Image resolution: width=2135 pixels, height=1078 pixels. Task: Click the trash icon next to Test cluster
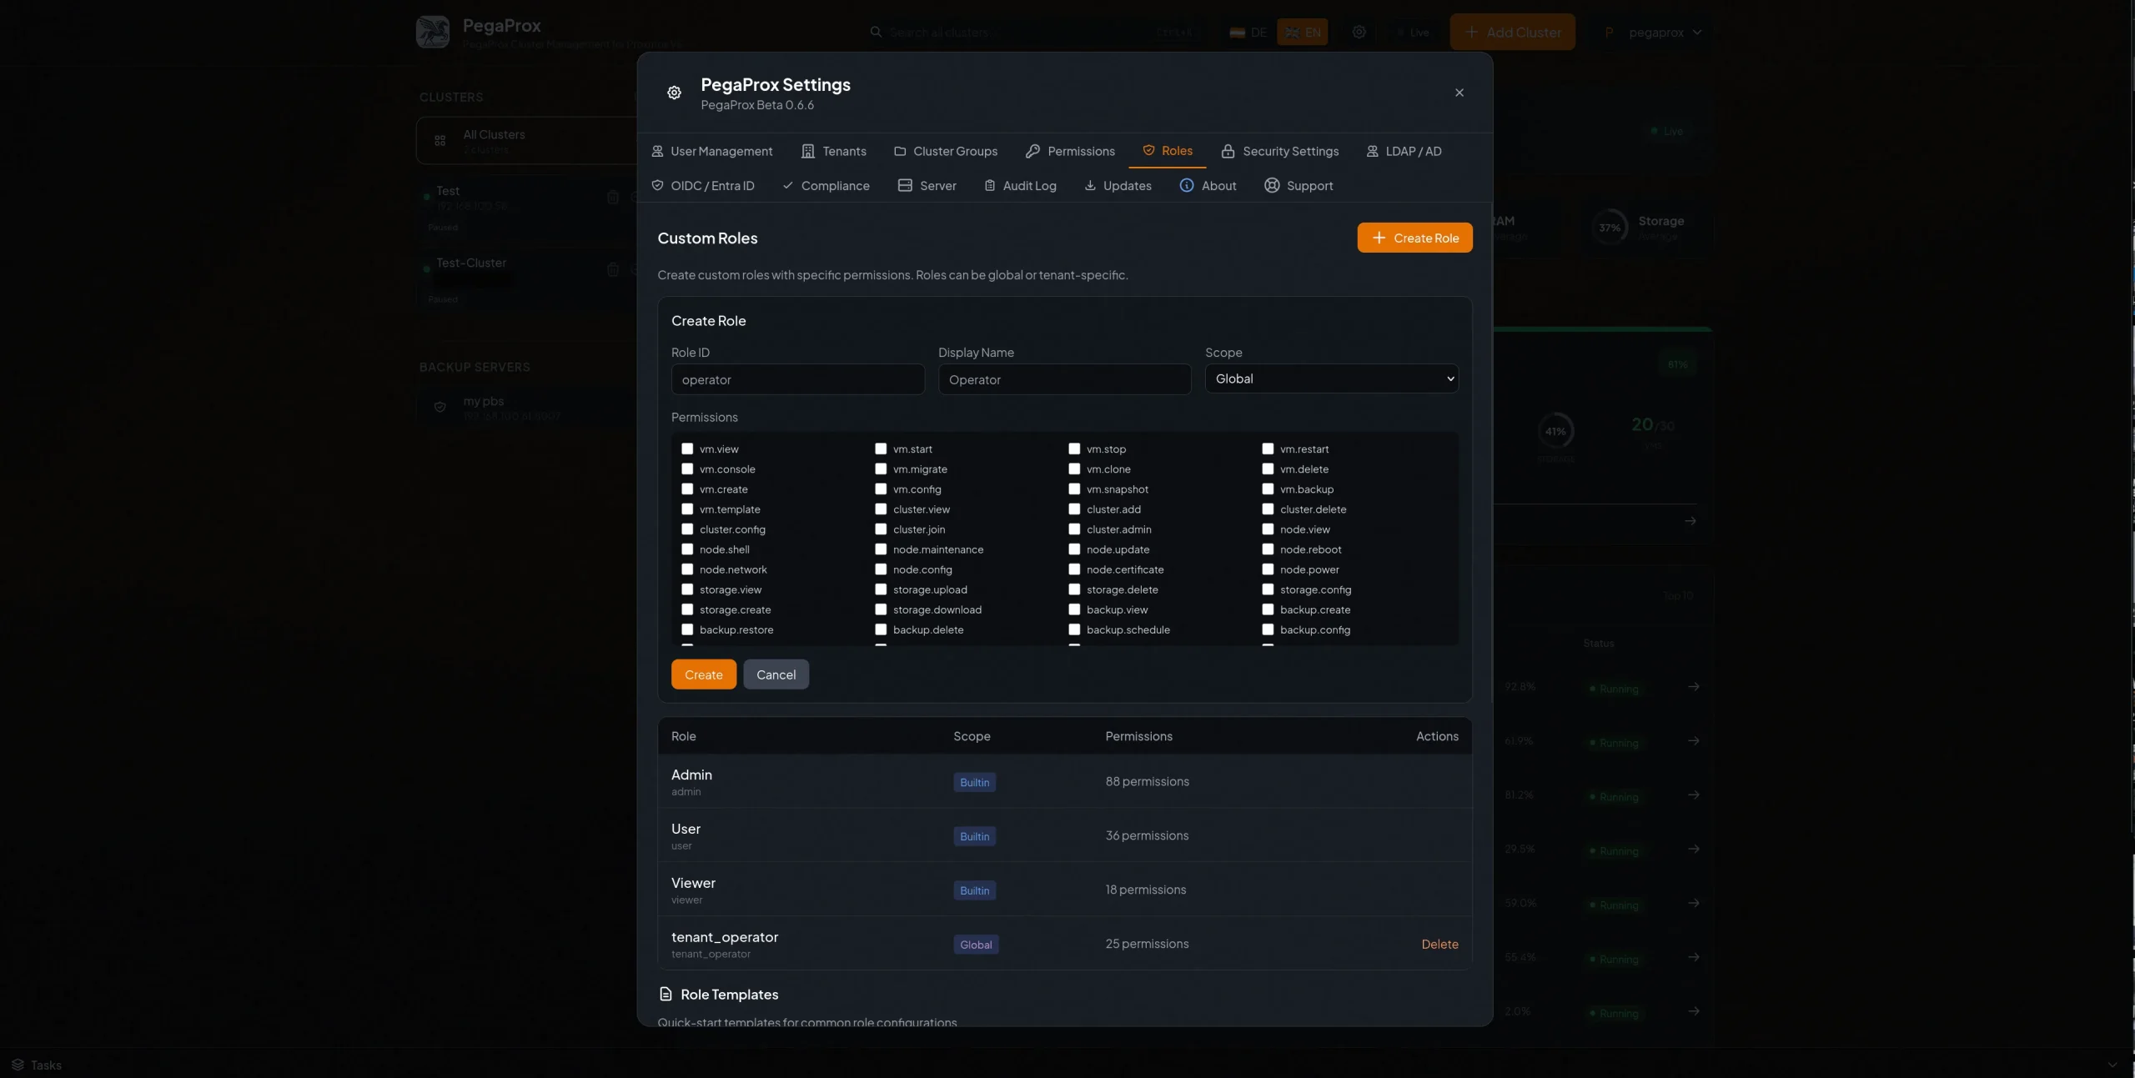point(612,197)
